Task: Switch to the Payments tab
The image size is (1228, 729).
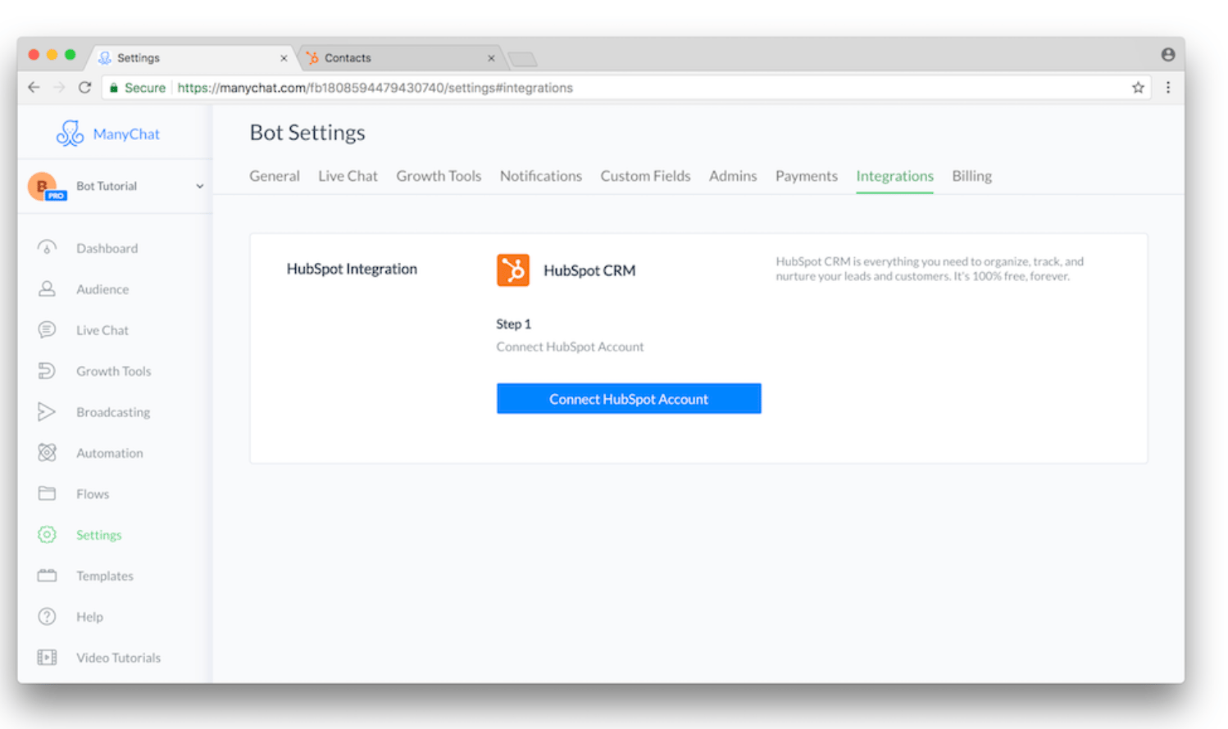Action: point(807,176)
